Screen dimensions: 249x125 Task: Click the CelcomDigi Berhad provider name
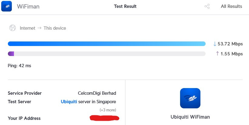[x=97, y=93]
